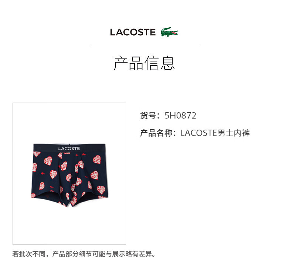This screenshot has height=263, width=292.
Task: Click the 货号 label
Action: (148, 116)
